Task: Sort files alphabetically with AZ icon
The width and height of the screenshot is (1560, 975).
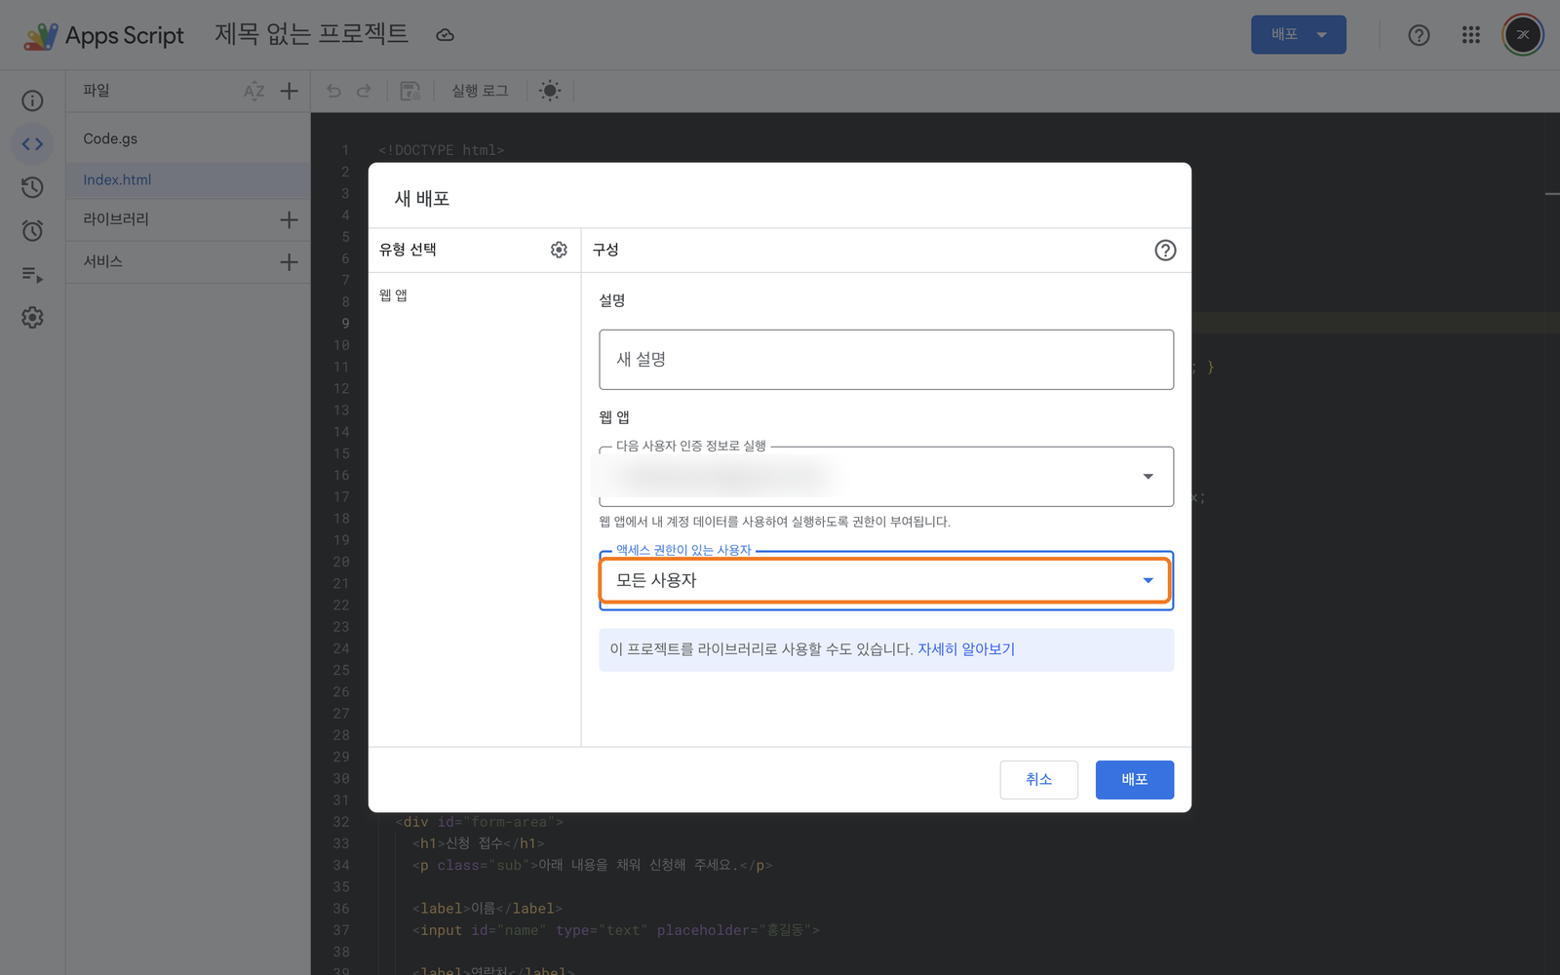Action: (254, 91)
